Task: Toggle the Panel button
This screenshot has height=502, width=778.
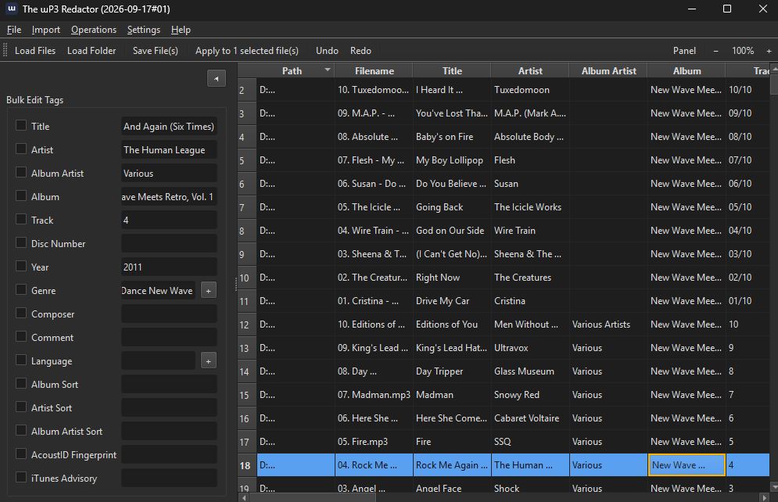Action: point(684,51)
